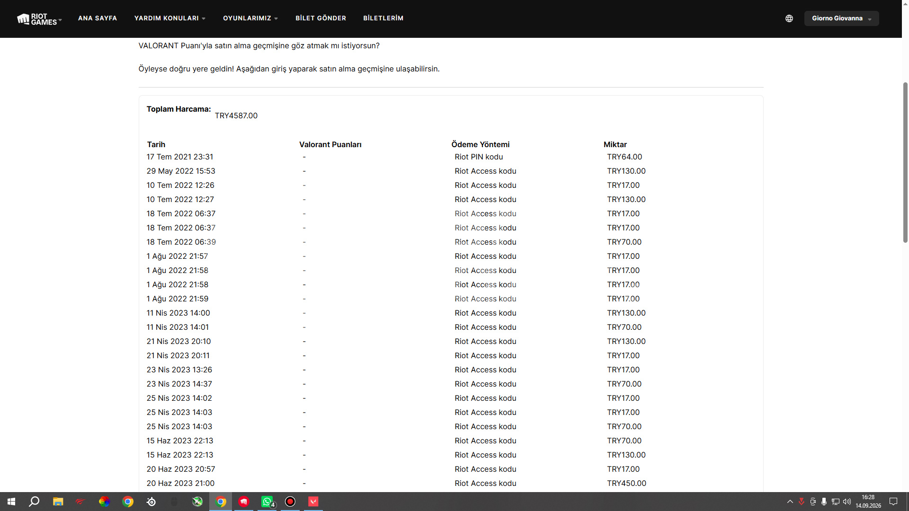Screen dimensions: 909x511
Task: Open the volume control in the tray
Action: click(x=847, y=502)
